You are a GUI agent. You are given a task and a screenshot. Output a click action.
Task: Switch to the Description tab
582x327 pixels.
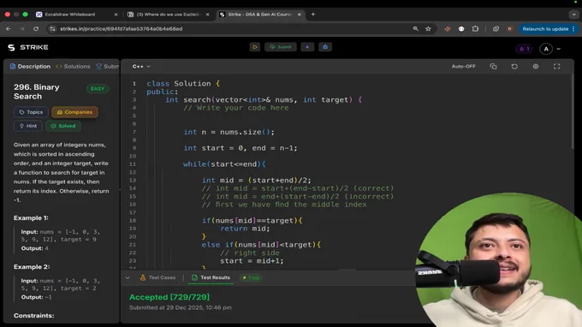pyautogui.click(x=30, y=67)
